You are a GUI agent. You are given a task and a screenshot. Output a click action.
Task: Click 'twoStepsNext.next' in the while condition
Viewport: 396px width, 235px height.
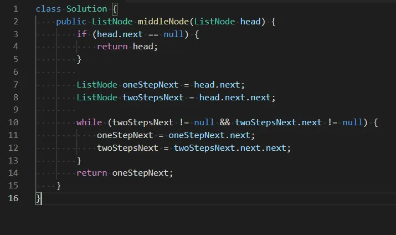tap(279, 122)
